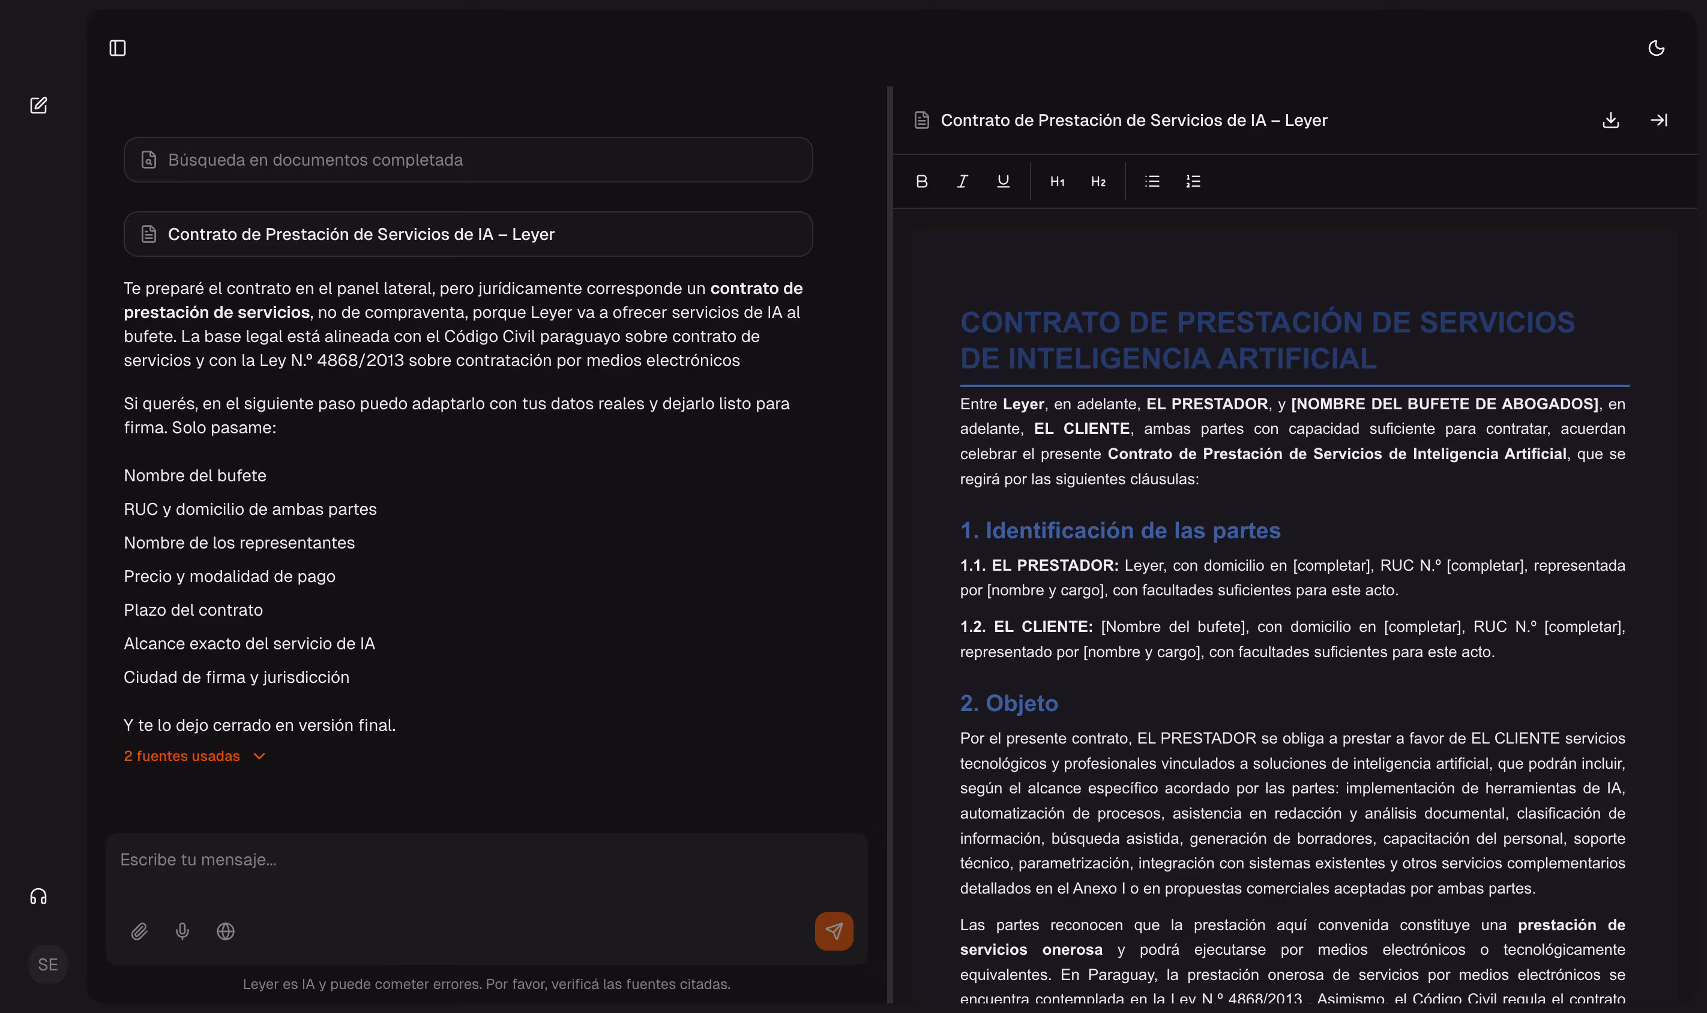Start voice input with the microphone icon
This screenshot has width=1707, height=1013.
182,931
